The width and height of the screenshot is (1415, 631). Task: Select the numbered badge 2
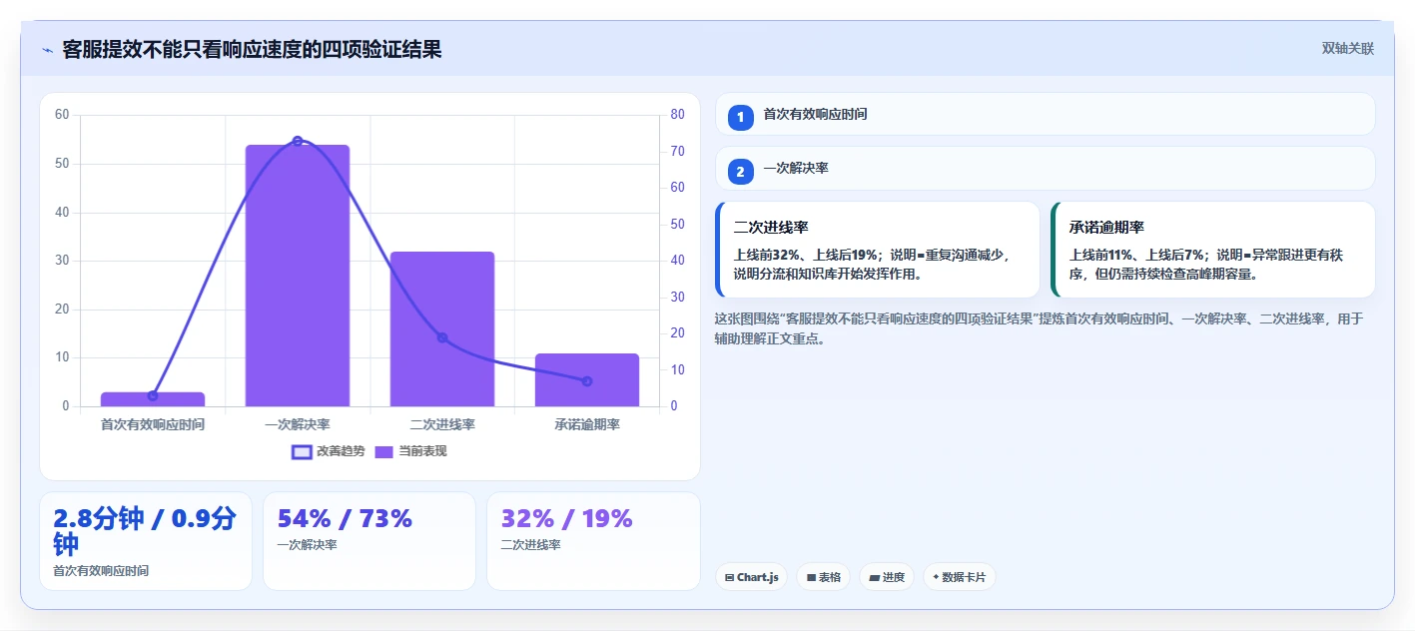coord(740,172)
